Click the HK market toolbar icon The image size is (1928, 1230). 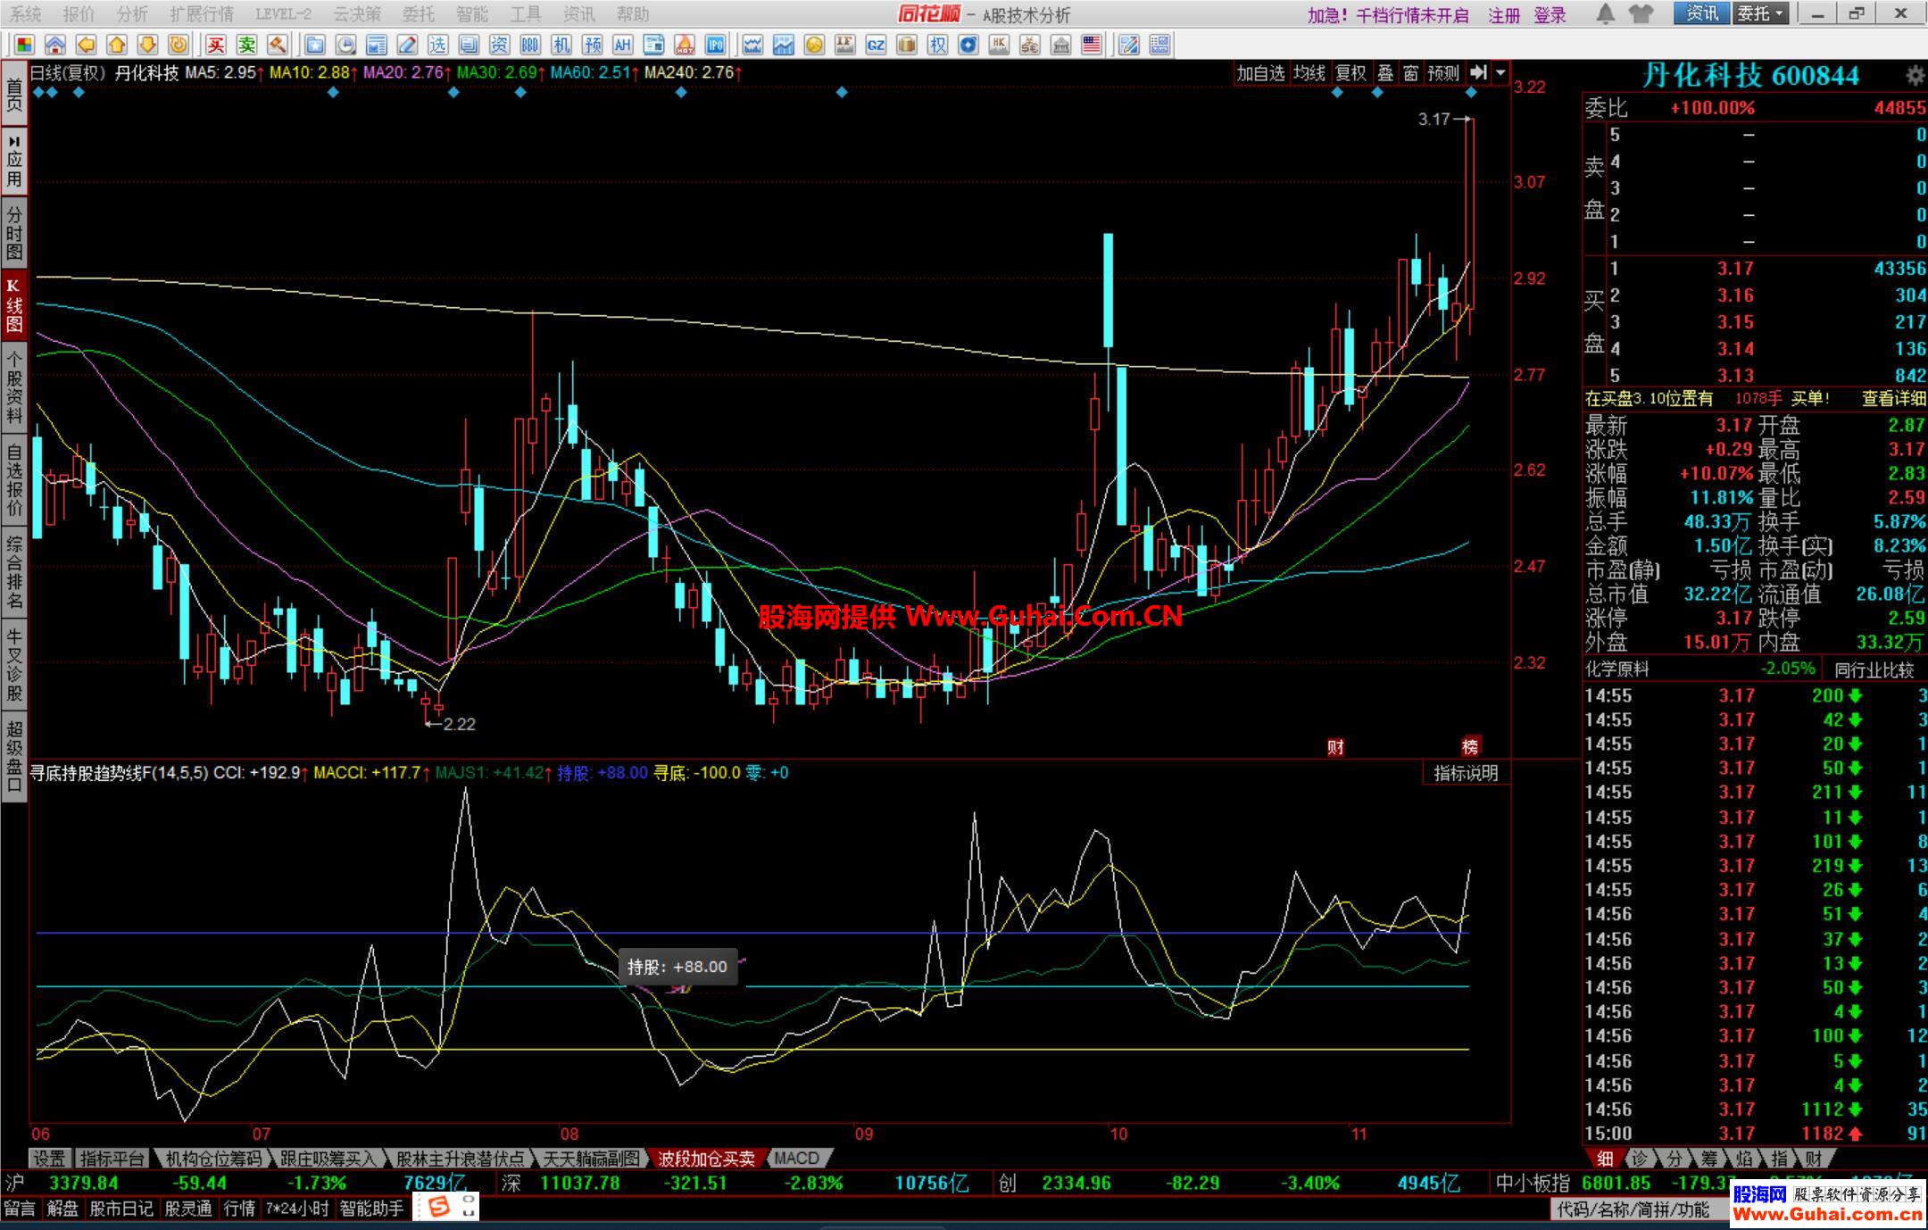click(x=999, y=45)
